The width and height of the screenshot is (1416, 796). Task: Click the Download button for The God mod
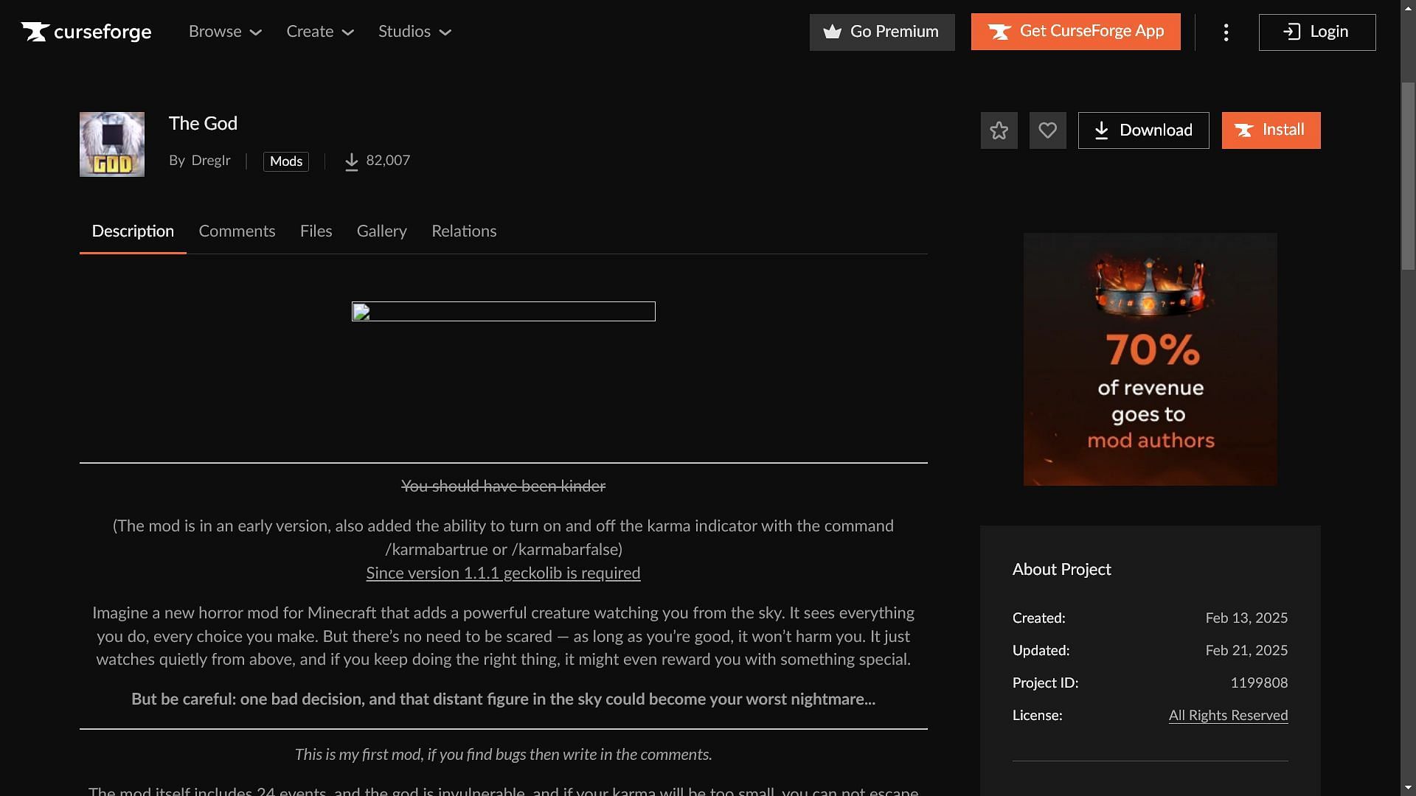(1142, 129)
